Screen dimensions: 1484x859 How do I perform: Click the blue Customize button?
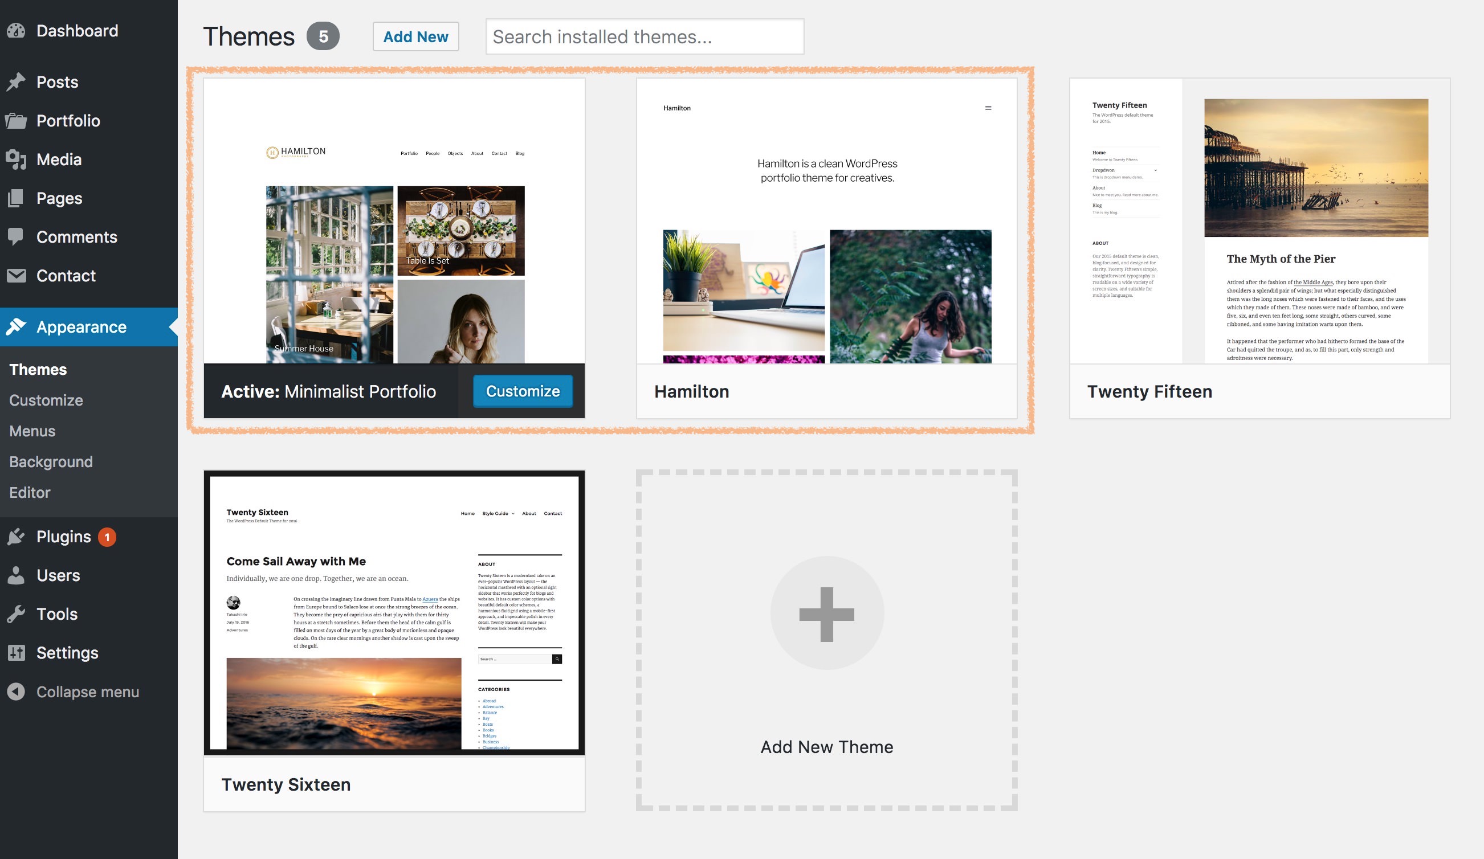pyautogui.click(x=523, y=391)
